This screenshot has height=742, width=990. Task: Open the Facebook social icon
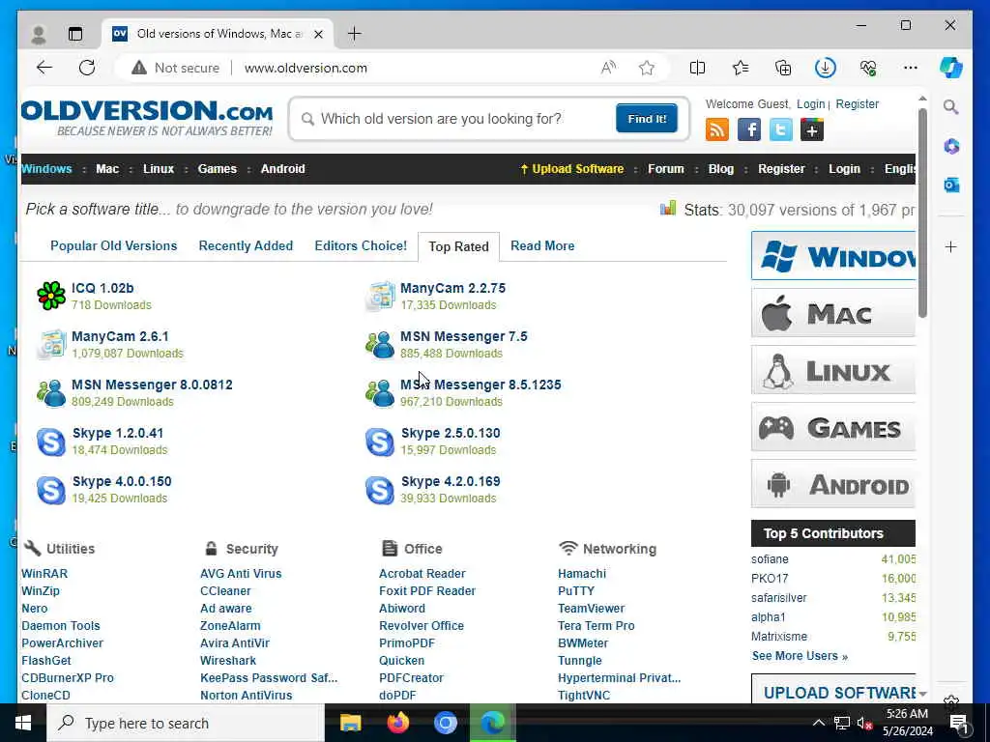click(x=749, y=130)
